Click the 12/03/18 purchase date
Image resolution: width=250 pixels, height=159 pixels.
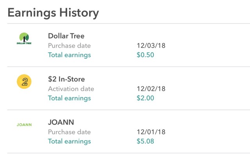coord(151,46)
